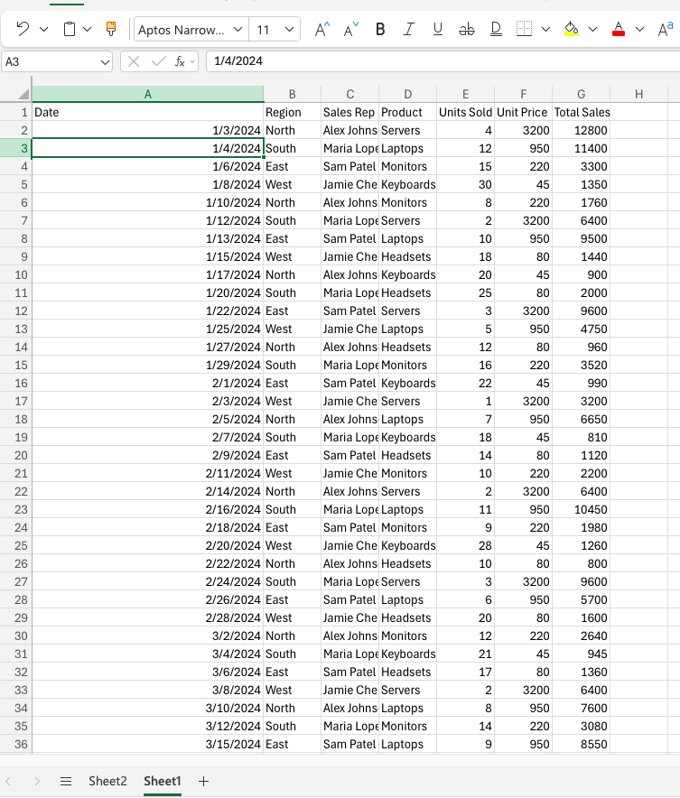Click Product cell Keyboards in row 5

(x=407, y=184)
